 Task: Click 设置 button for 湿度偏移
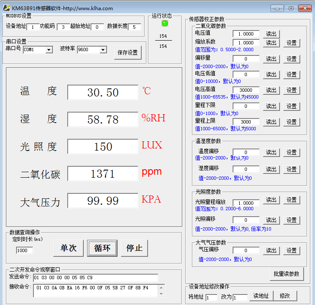[292, 170]
